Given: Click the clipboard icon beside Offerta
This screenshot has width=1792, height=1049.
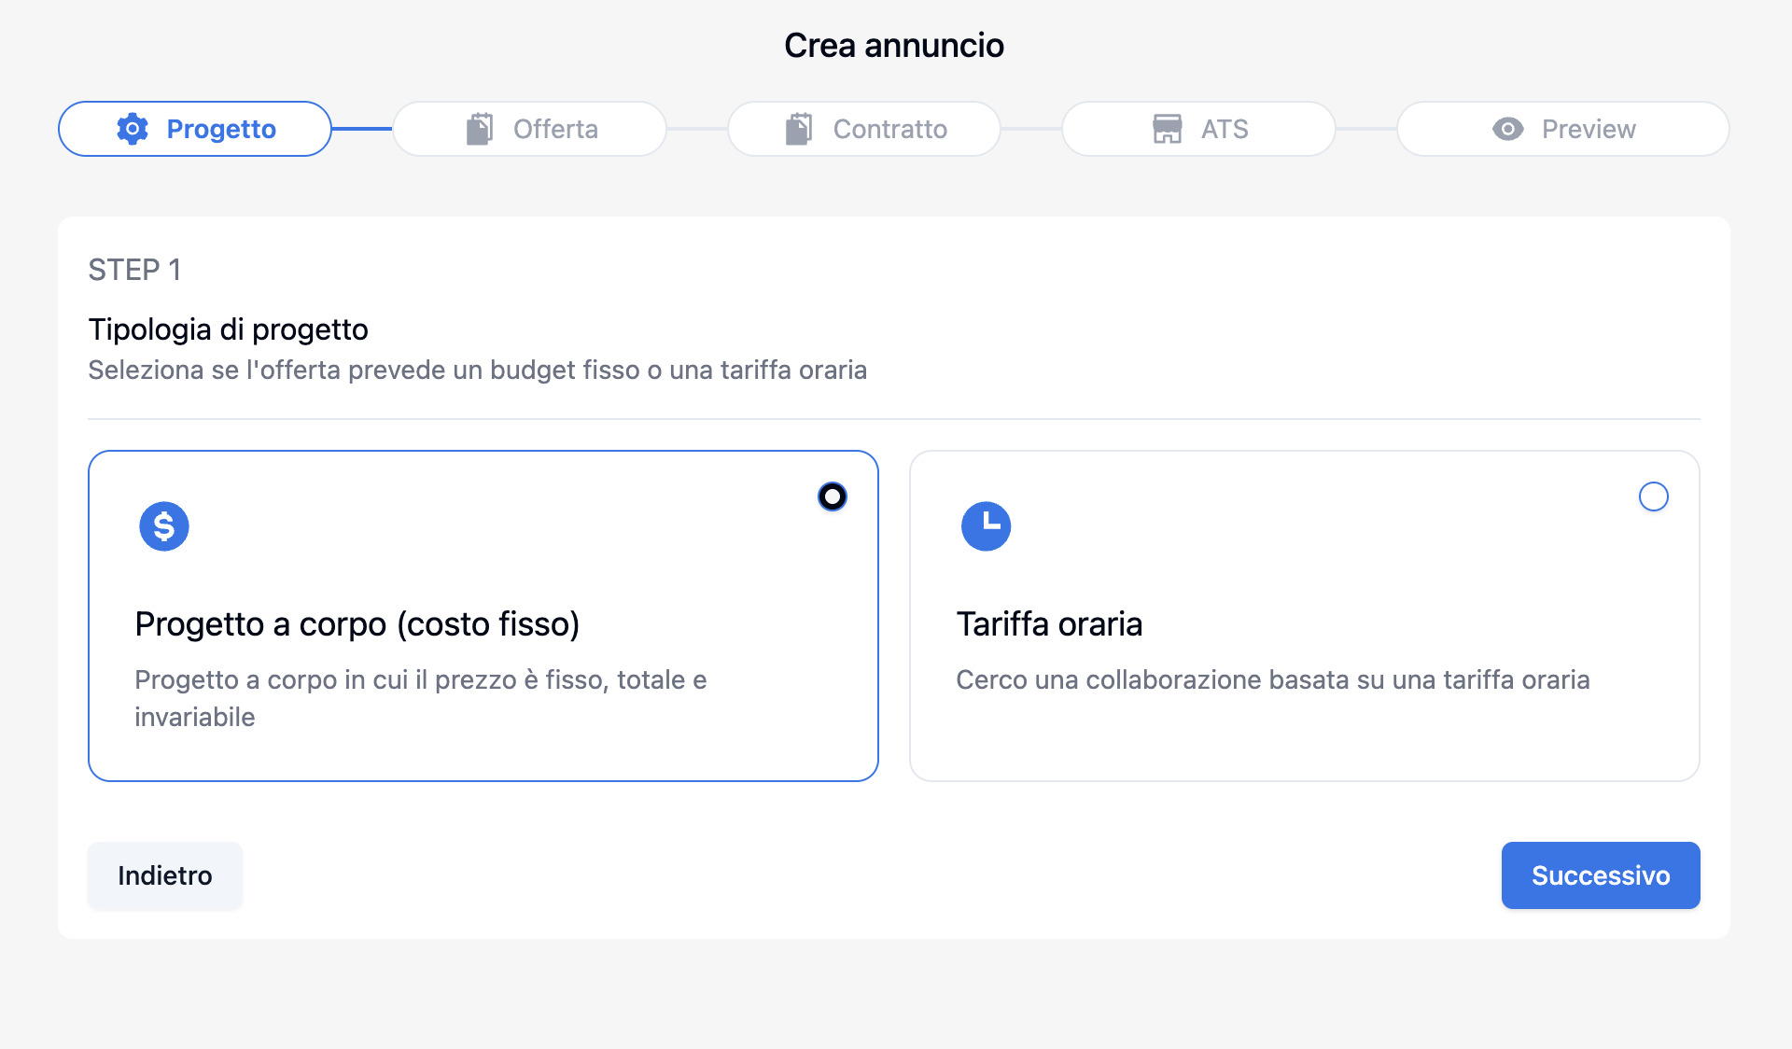Looking at the screenshot, I should coord(480,129).
